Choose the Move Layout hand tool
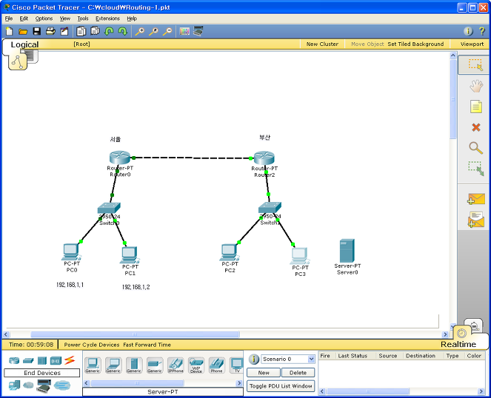The image size is (491, 398). point(476,86)
